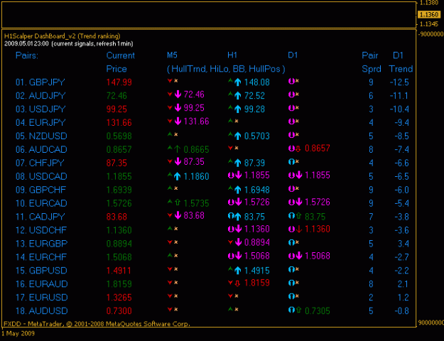Screen dimensions: 444x341
Task: Select the '03. USDJPY' pair label
Action: (x=40, y=109)
